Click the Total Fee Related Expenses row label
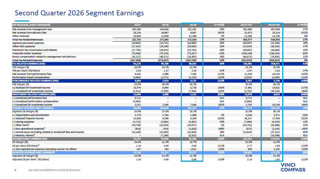 pos(27,60)
